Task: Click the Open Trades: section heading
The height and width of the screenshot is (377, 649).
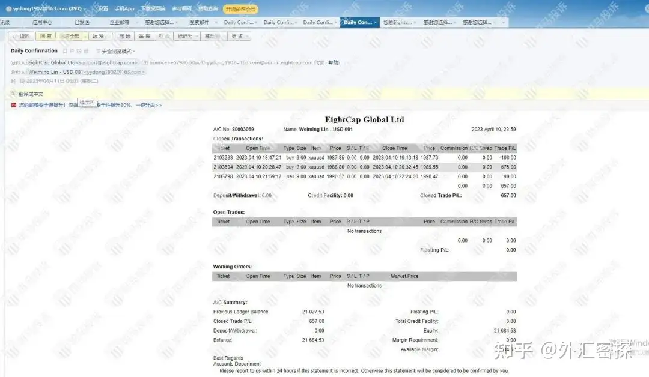Action: [229, 212]
